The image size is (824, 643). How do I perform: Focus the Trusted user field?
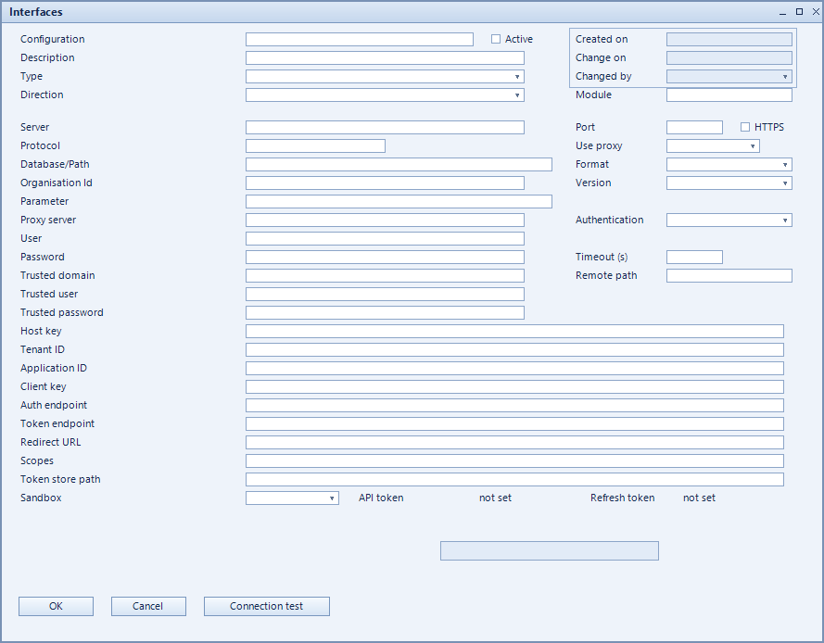[x=385, y=295]
